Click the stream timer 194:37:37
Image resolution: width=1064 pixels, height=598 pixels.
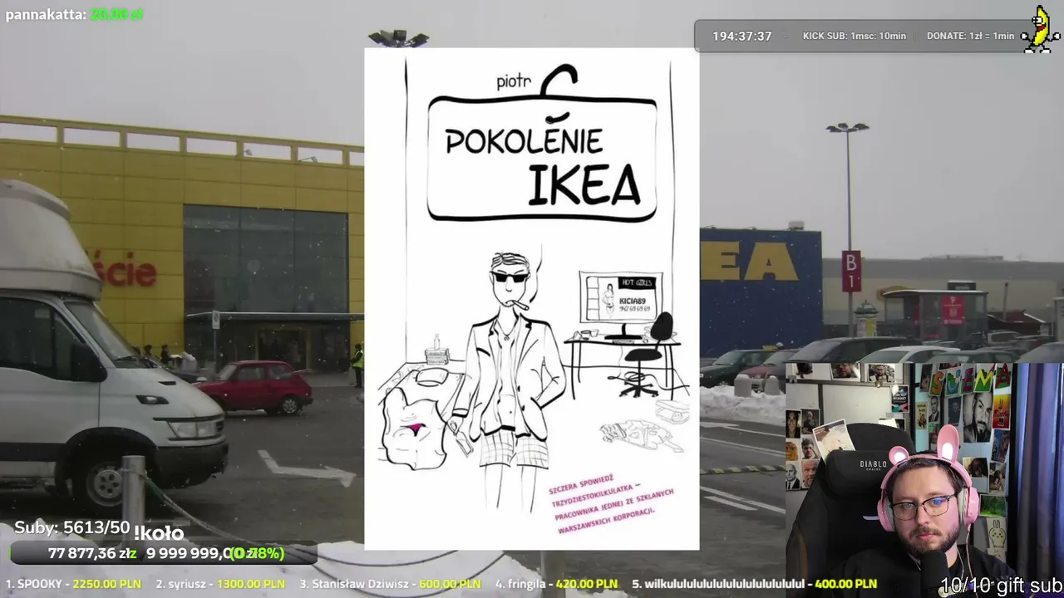[741, 37]
